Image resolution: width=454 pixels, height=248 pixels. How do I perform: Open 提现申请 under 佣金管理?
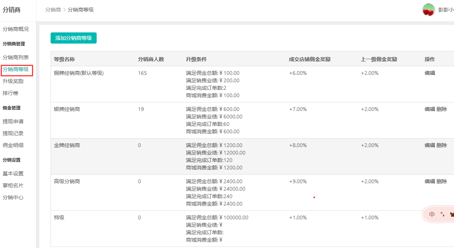13,121
